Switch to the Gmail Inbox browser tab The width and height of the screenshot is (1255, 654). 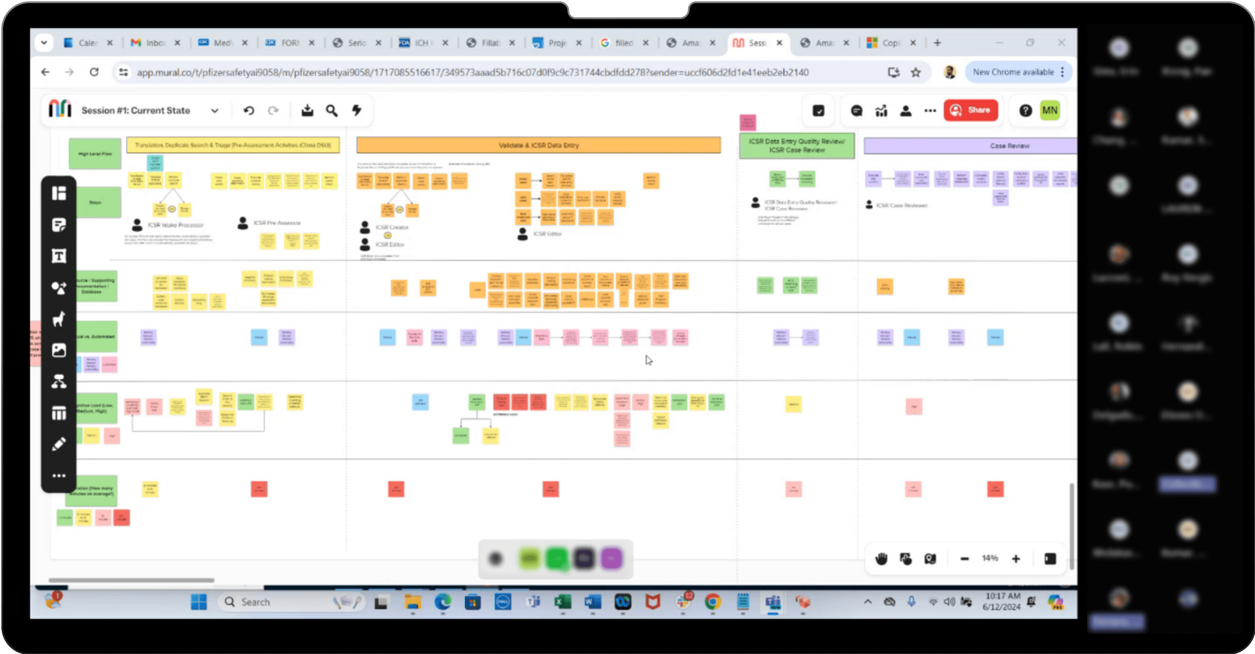tap(155, 43)
